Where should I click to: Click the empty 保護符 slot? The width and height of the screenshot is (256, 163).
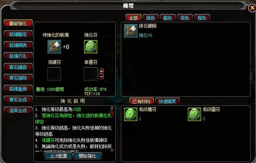click(x=54, y=74)
